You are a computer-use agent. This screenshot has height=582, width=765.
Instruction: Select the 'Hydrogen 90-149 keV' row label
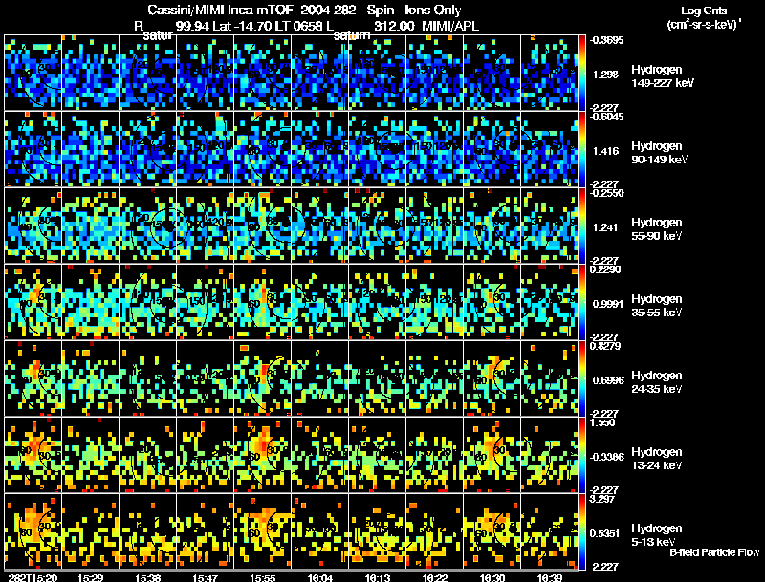click(659, 153)
